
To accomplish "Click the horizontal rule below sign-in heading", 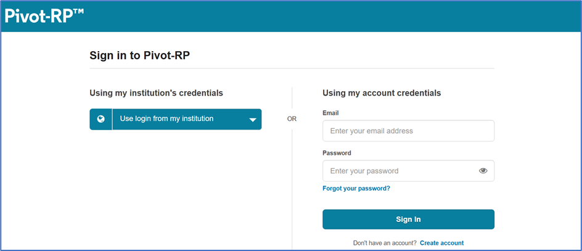I will 292,68.
